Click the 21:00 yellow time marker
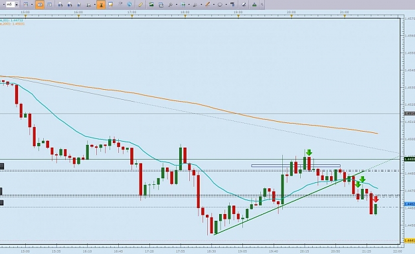This screenshot has width=415, height=254. tap(345, 17)
